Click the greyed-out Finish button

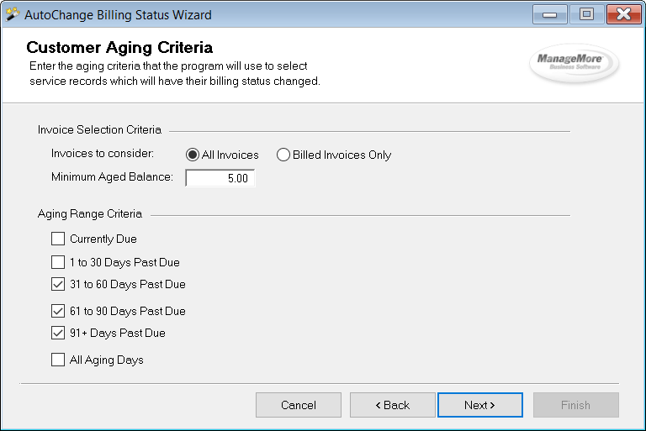click(576, 405)
